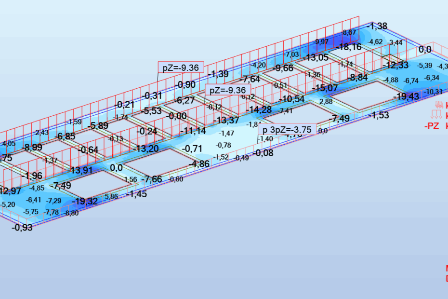This screenshot has height=299, width=448.
Task: Click the small 8,67 map value
Action: pos(349,32)
